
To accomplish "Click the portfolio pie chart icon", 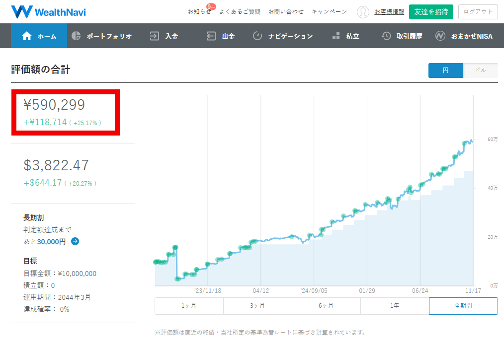I will (76, 36).
